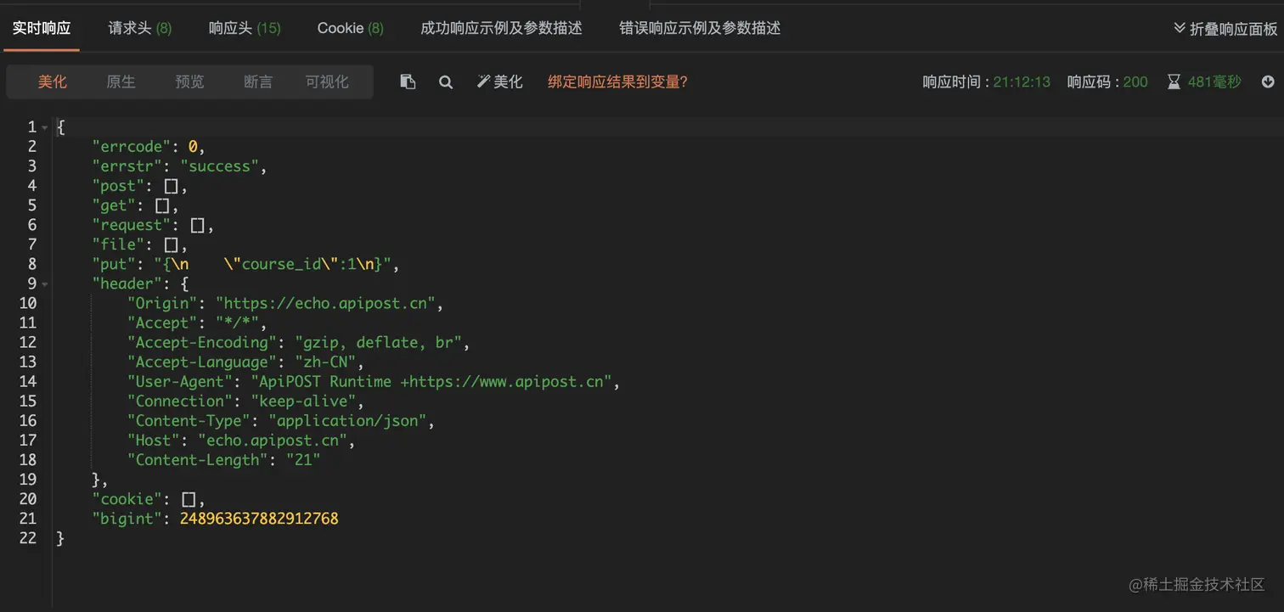Click the "success" value on line 3
Image resolution: width=1284 pixels, height=612 pixels.
pos(220,166)
